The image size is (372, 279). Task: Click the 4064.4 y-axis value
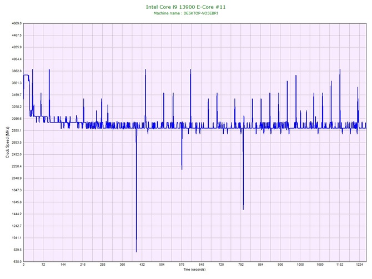click(x=17, y=59)
